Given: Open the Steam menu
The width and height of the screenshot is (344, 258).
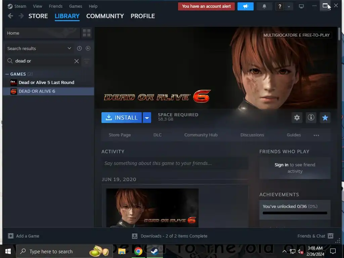Looking at the screenshot, I should [x=20, y=6].
